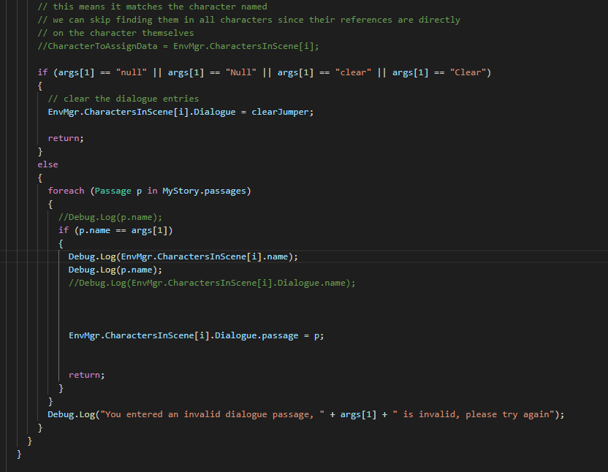
Task: Click the "Clear" capitalized string literal
Action: coord(468,72)
